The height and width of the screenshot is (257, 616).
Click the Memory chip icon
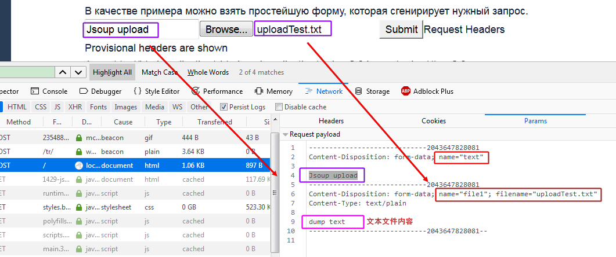[x=259, y=91]
